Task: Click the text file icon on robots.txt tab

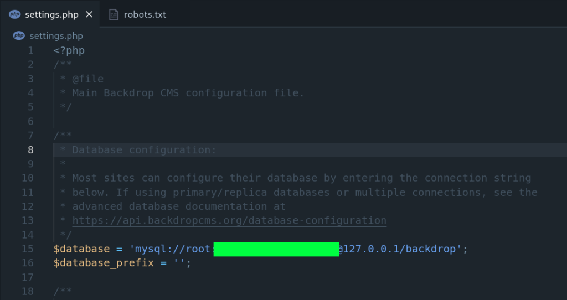Action: (114, 14)
